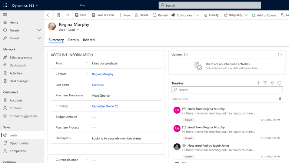Open the Contoso link
Screen dimensions: 289x163
[x=98, y=85]
